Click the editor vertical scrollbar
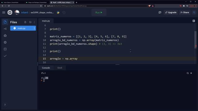 (x=196, y=40)
